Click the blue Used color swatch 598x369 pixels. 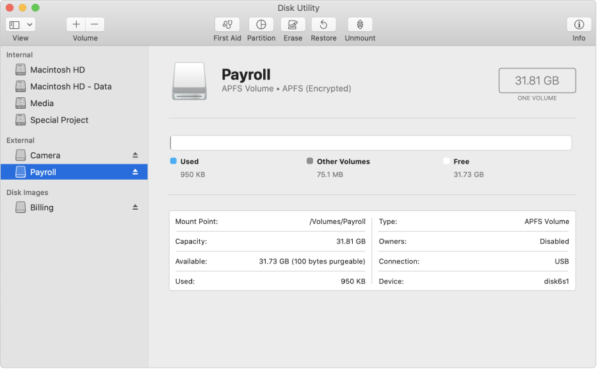pos(174,161)
